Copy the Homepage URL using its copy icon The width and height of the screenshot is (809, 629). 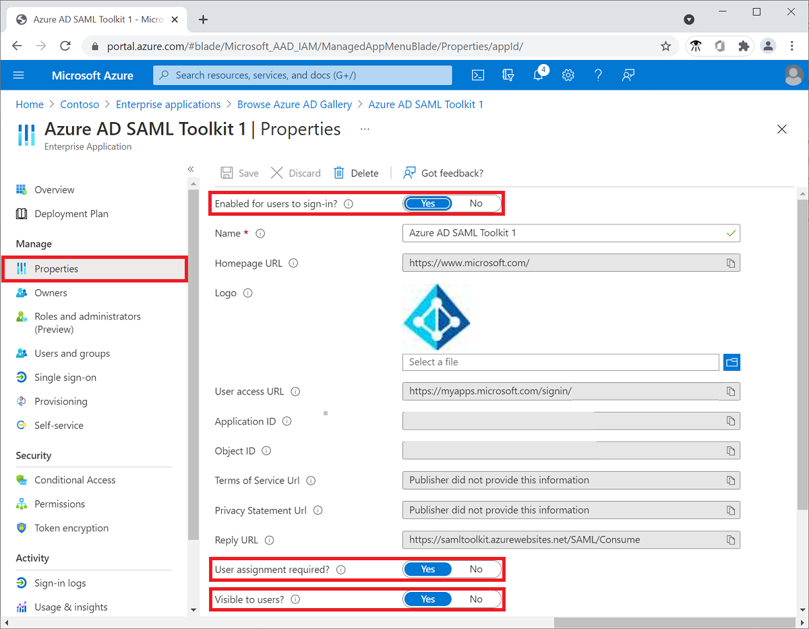731,263
